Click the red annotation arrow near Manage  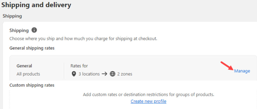(x=227, y=66)
